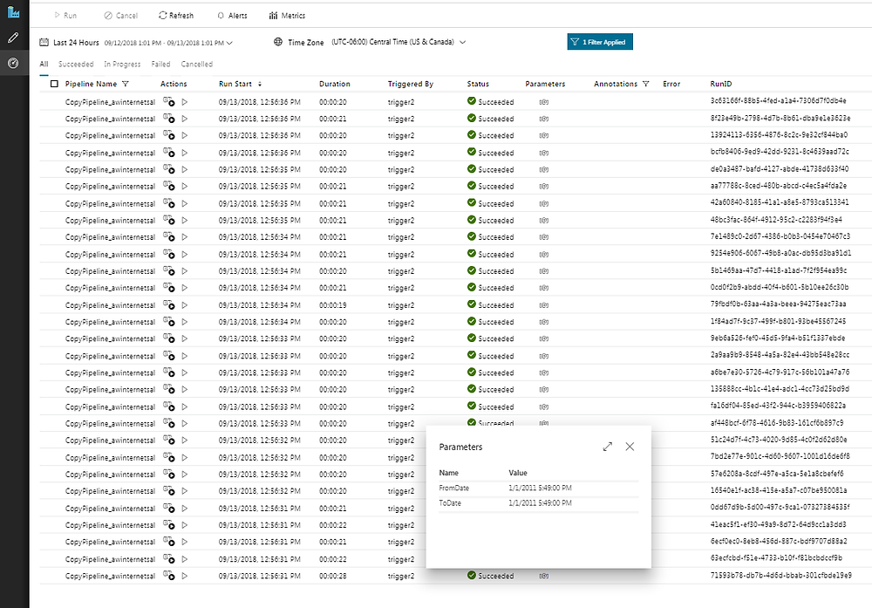Expand the Parameters popup to full size
This screenshot has width=872, height=608.
tap(607, 447)
